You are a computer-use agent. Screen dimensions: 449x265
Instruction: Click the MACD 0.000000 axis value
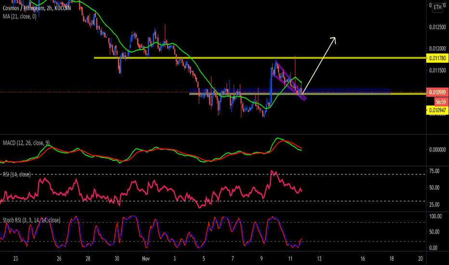(437, 149)
